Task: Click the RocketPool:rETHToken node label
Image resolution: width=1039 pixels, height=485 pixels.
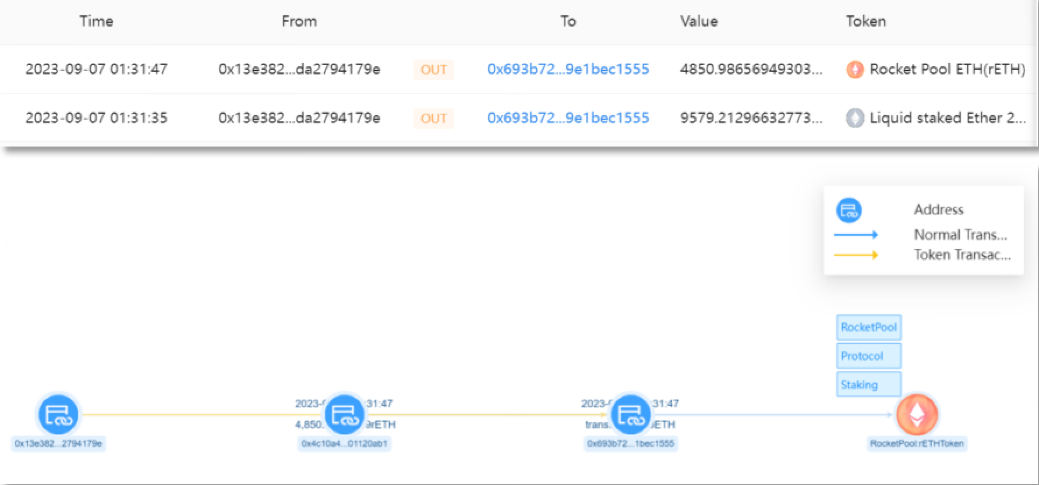Action: [917, 444]
